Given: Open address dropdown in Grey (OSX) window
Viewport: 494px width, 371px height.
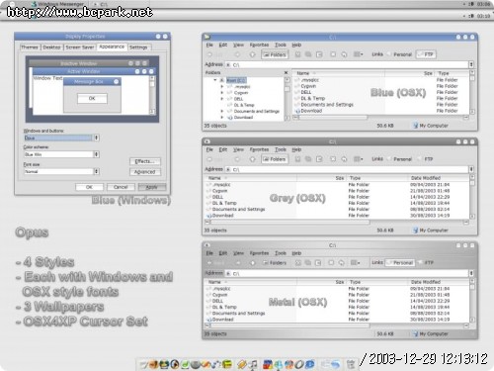Looking at the screenshot, I should click(471, 169).
